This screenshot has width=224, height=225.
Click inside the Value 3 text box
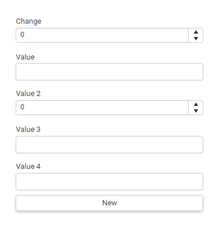[x=109, y=145]
